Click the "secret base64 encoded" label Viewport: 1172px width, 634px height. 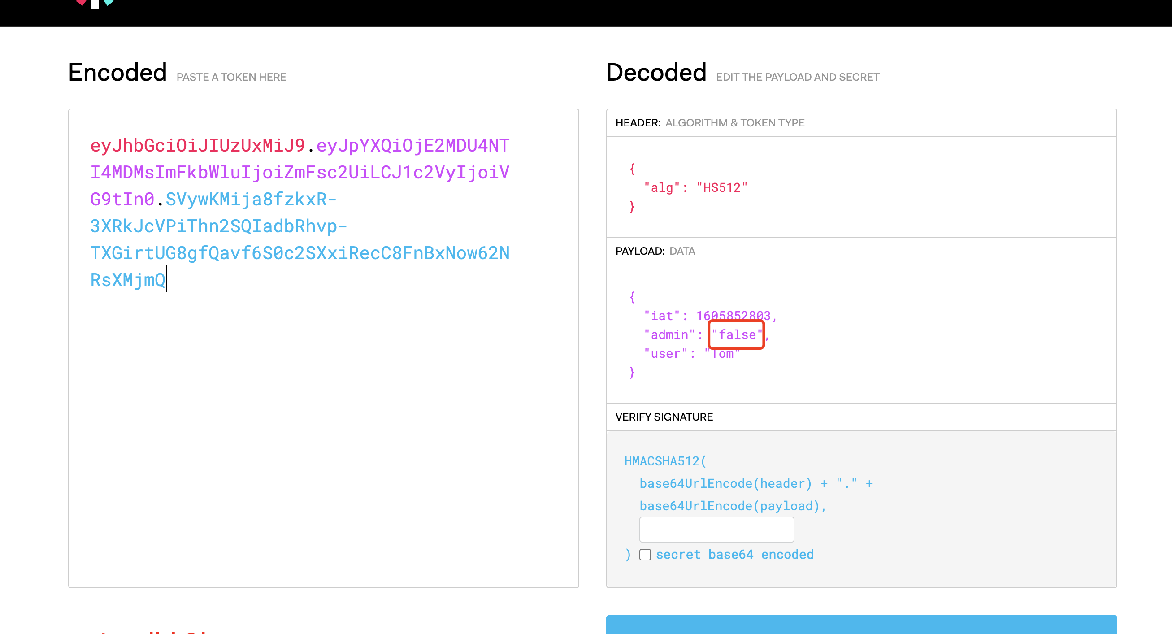click(x=734, y=554)
